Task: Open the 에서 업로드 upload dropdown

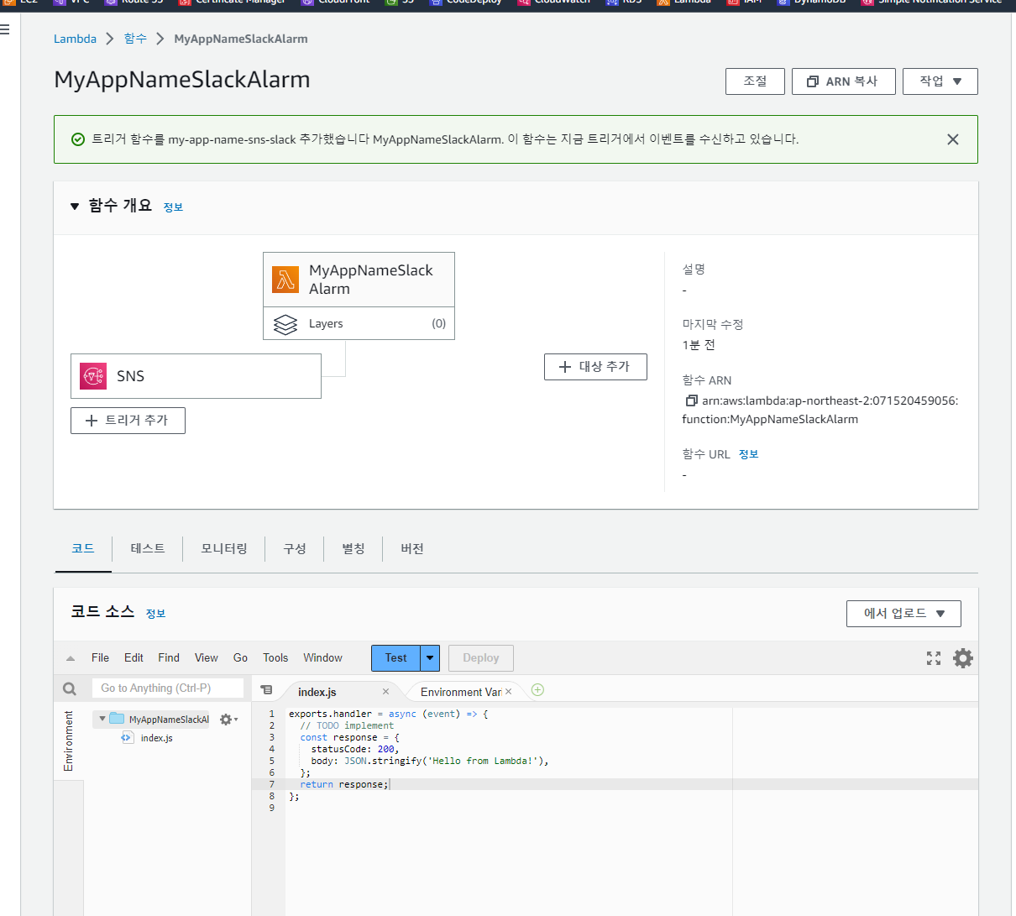Action: 903,614
